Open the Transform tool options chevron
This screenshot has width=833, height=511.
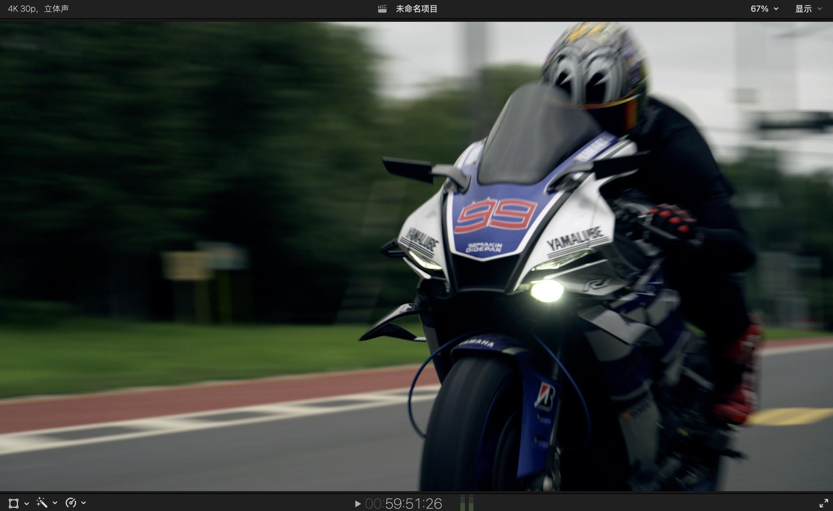[x=27, y=503]
